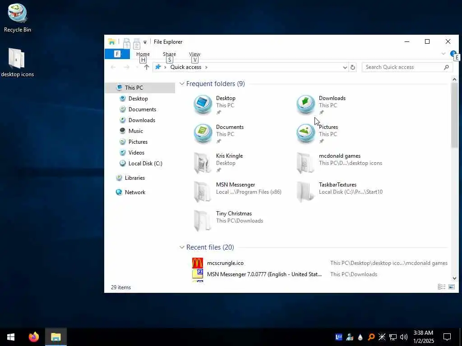Click the taskbar clock showing 3:38 AM
This screenshot has height=346, width=462.
(x=423, y=337)
